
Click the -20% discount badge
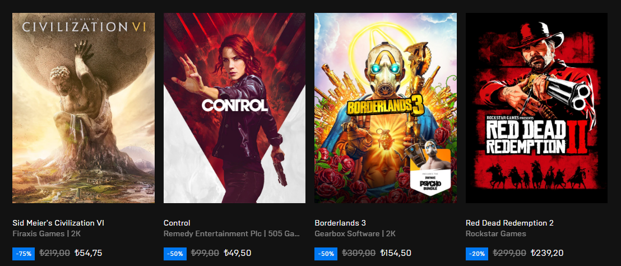click(x=477, y=254)
